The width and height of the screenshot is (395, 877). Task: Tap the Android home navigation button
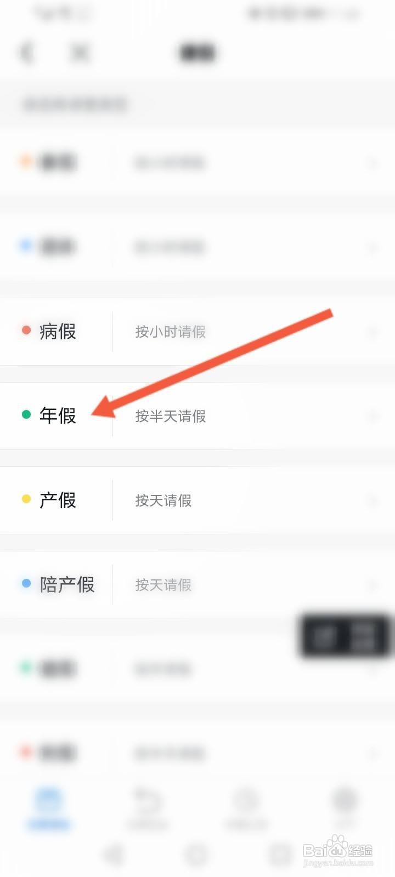coord(197,855)
